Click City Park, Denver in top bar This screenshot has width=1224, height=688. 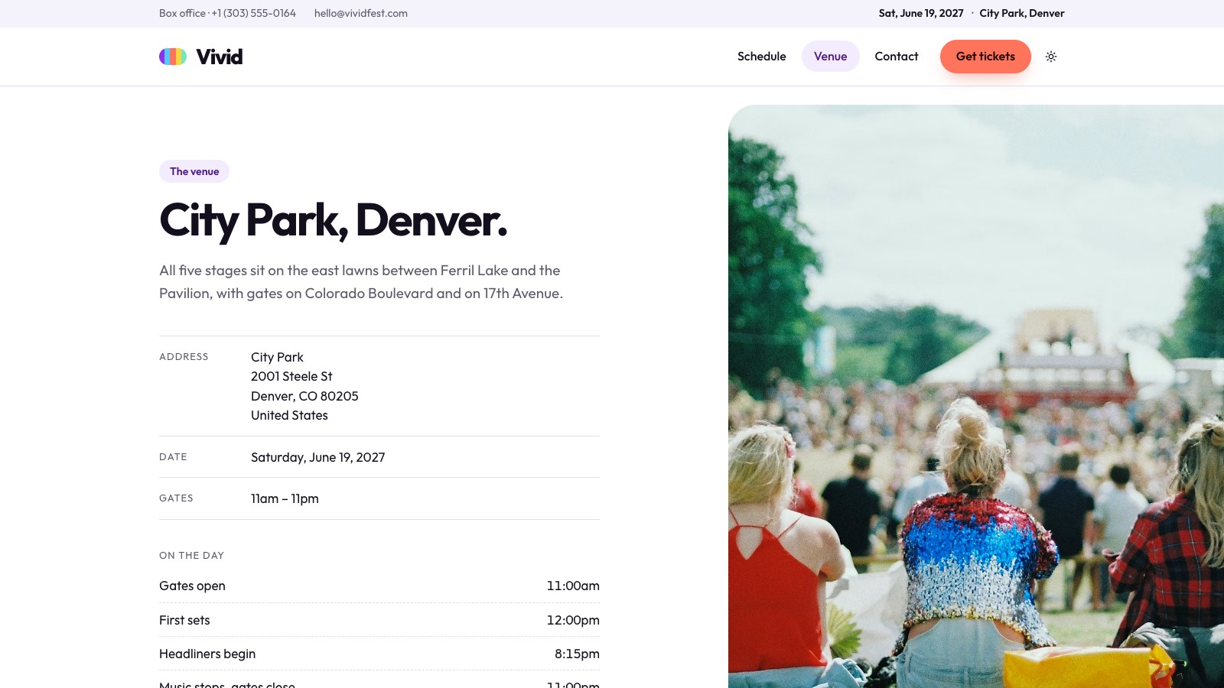point(1022,13)
